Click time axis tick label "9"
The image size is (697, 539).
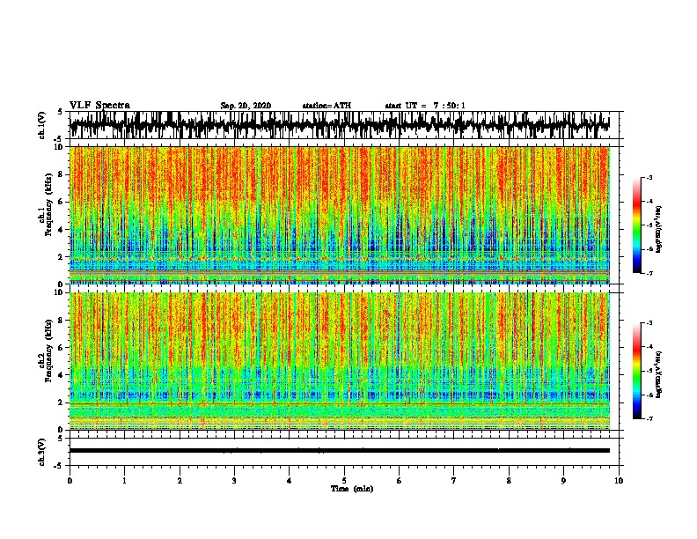[563, 481]
